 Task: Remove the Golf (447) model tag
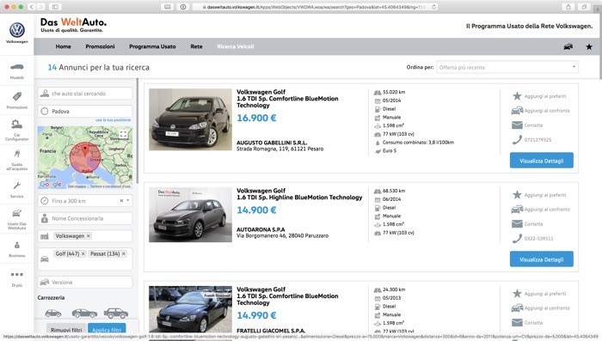pos(83,253)
